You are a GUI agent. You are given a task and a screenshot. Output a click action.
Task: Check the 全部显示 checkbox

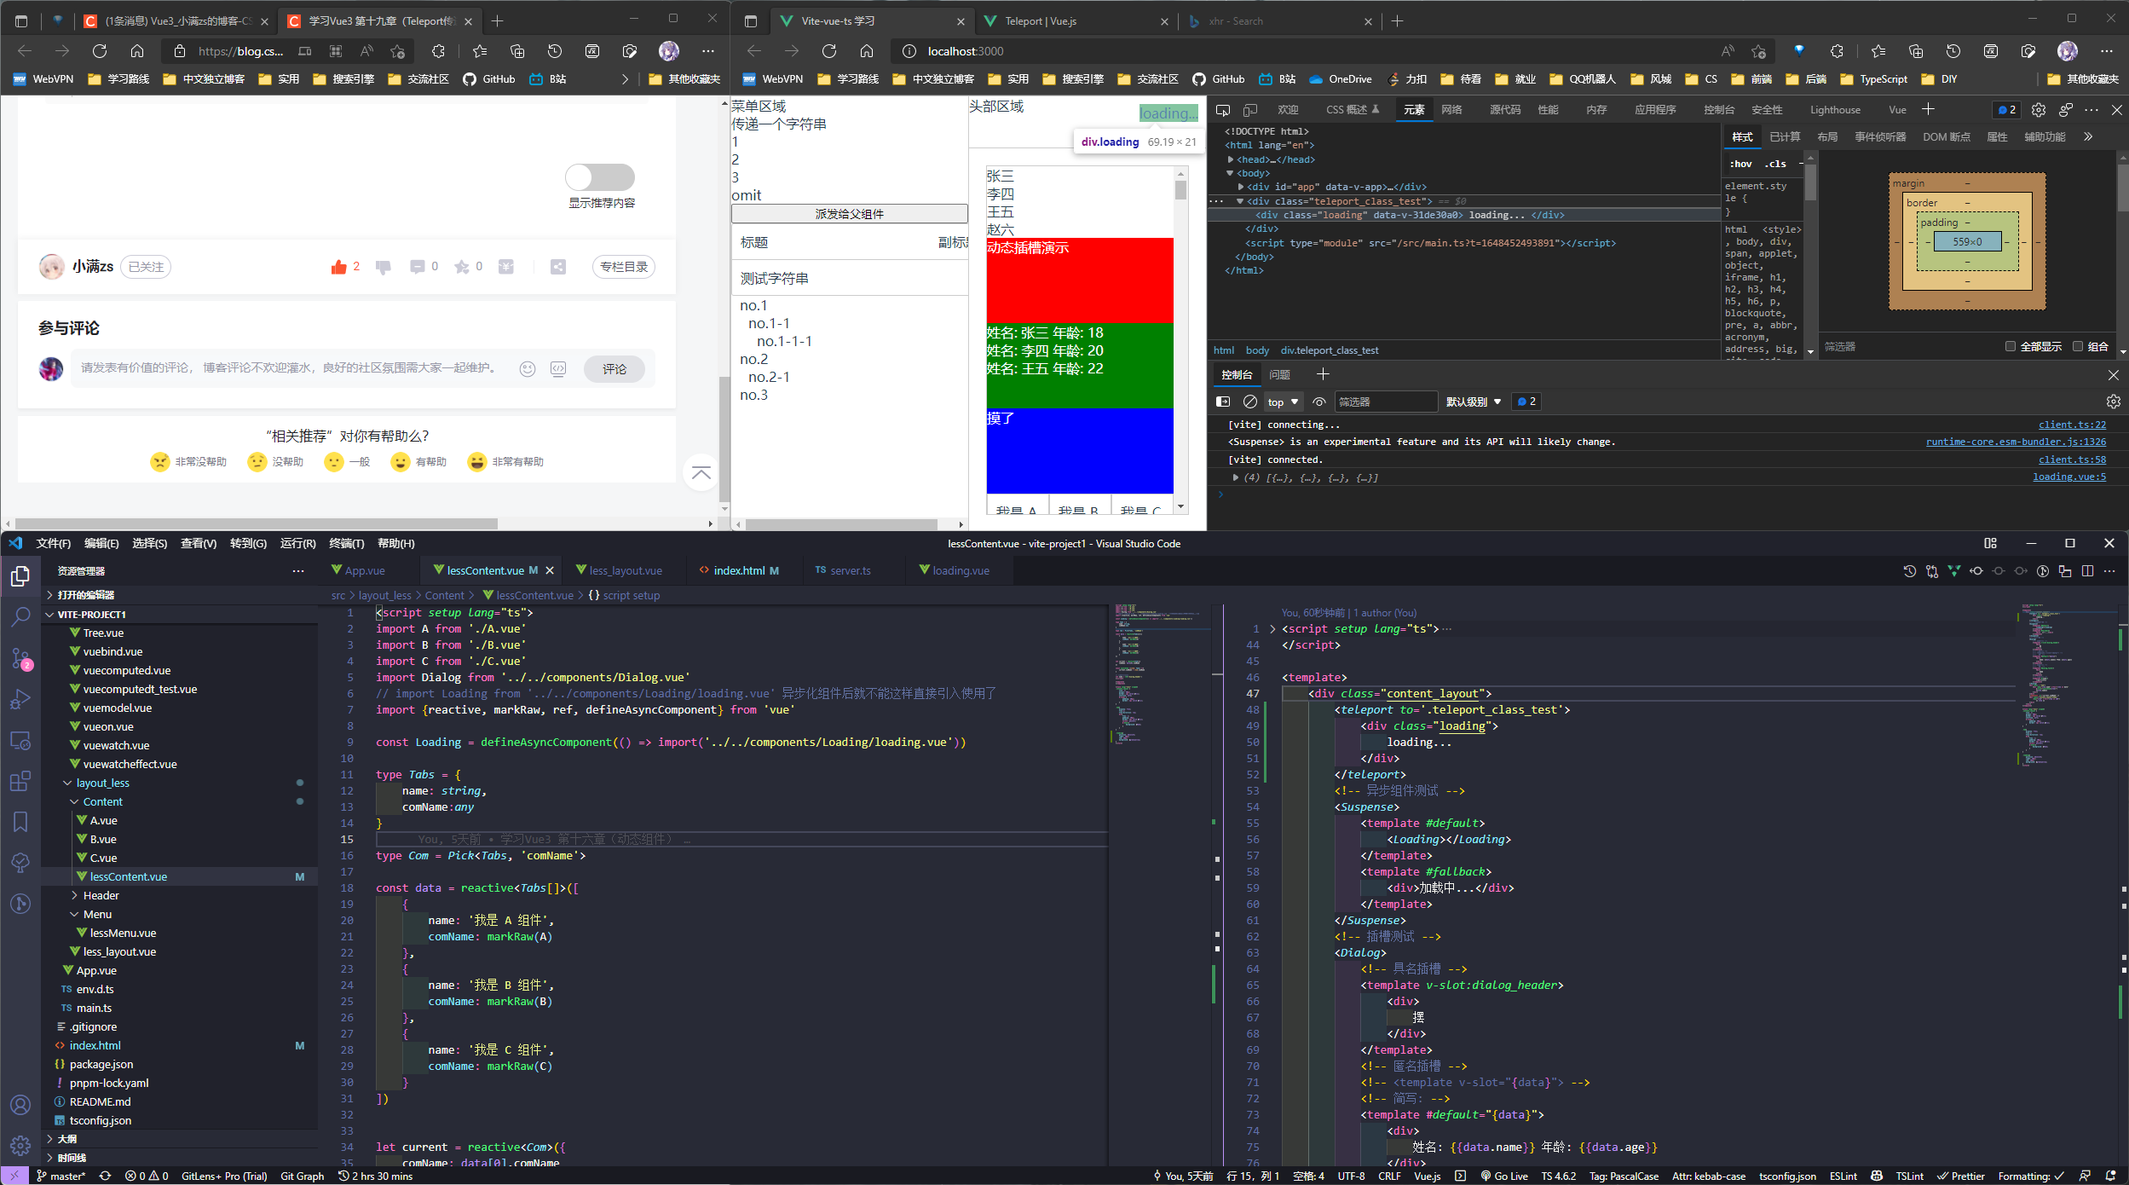click(x=2011, y=346)
